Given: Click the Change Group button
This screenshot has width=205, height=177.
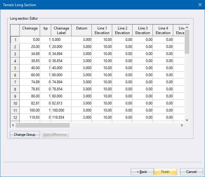Looking at the screenshot, I should pyautogui.click(x=25, y=135).
